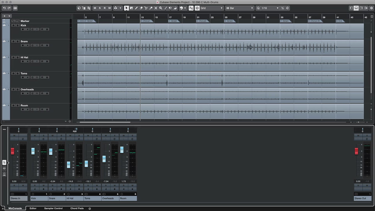Switch to the Editor tab
This screenshot has width=375, height=211.
coord(33,208)
